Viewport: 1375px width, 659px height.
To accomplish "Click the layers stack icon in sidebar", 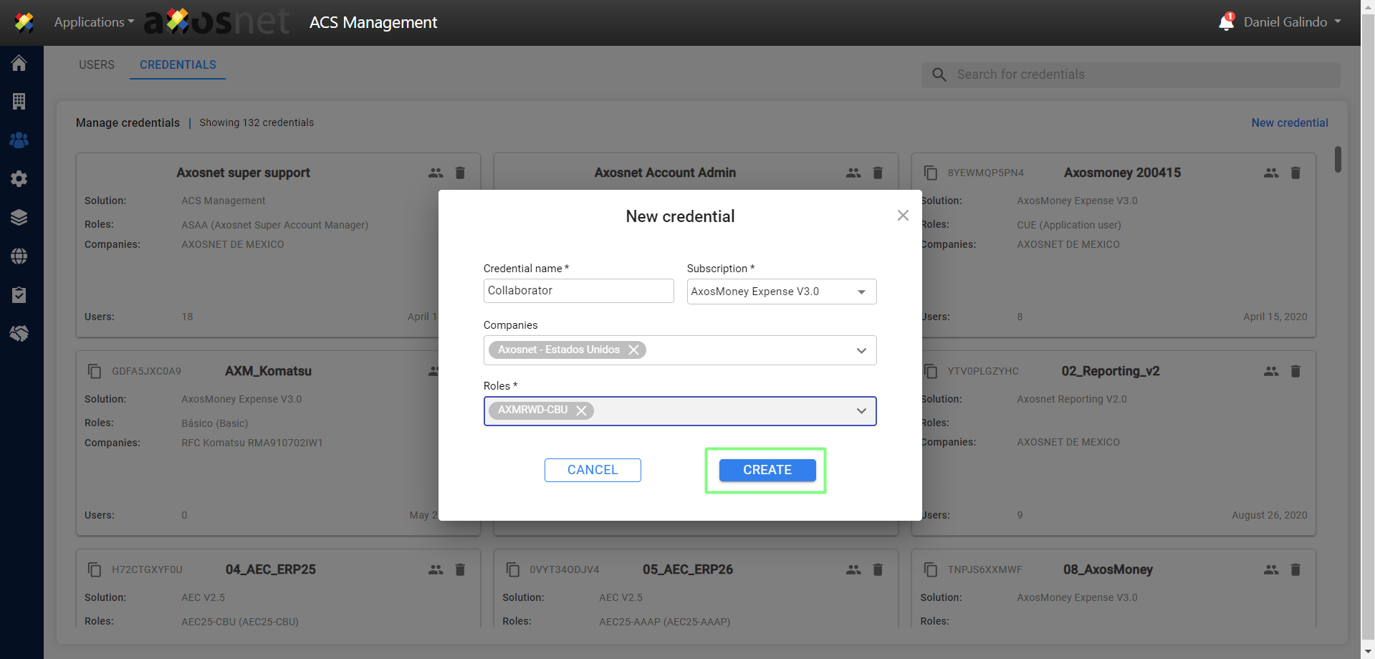I will coord(19,218).
